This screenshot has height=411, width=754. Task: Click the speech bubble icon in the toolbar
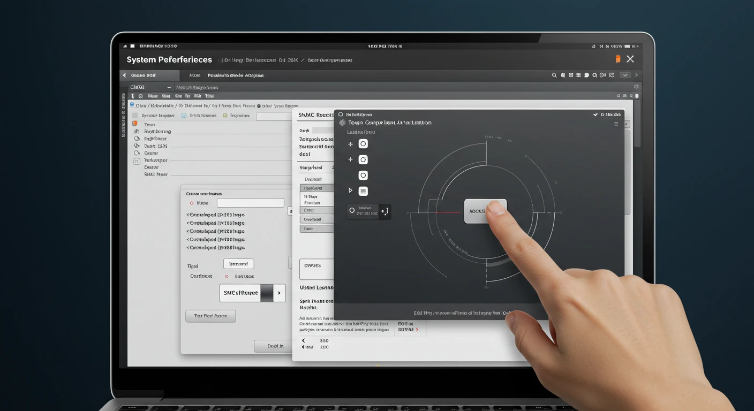(587, 75)
